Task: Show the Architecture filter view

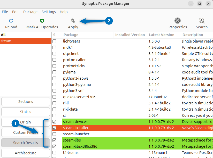Action: (25, 153)
